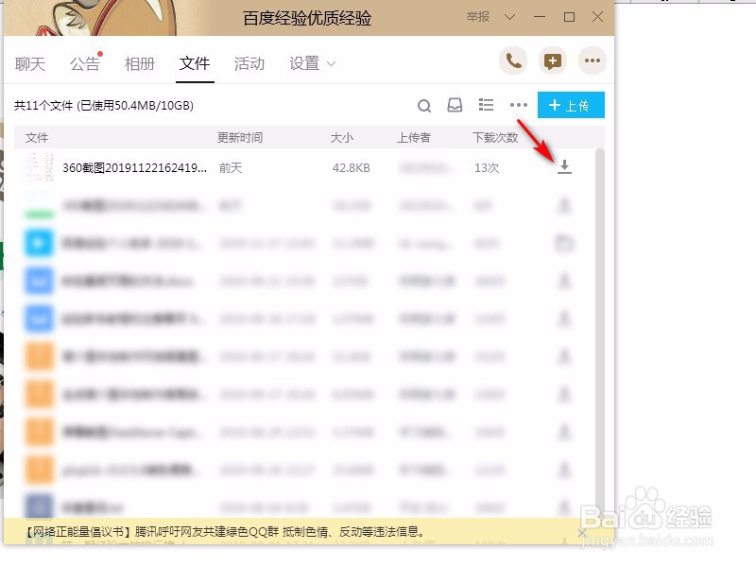The height and width of the screenshot is (567, 756).
Task: Sort by 更新时间 column header
Action: click(240, 138)
